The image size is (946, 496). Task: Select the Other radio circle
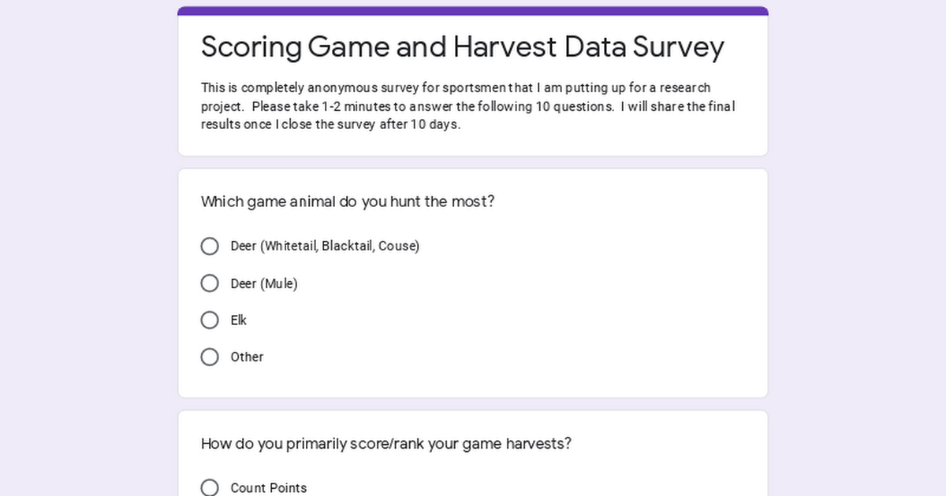pos(210,357)
